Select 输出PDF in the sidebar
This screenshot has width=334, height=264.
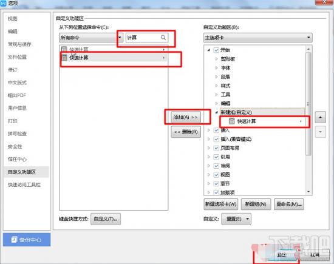pos(17,95)
